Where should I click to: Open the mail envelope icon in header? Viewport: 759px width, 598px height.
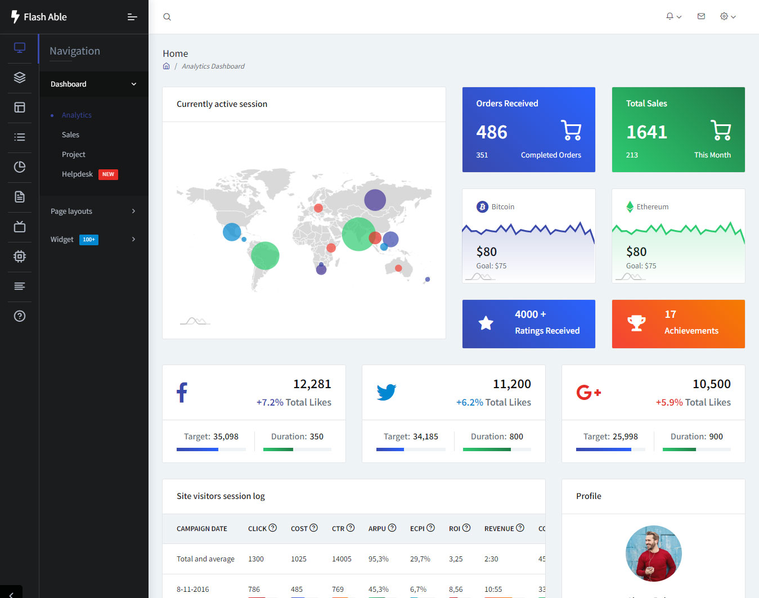(x=701, y=16)
